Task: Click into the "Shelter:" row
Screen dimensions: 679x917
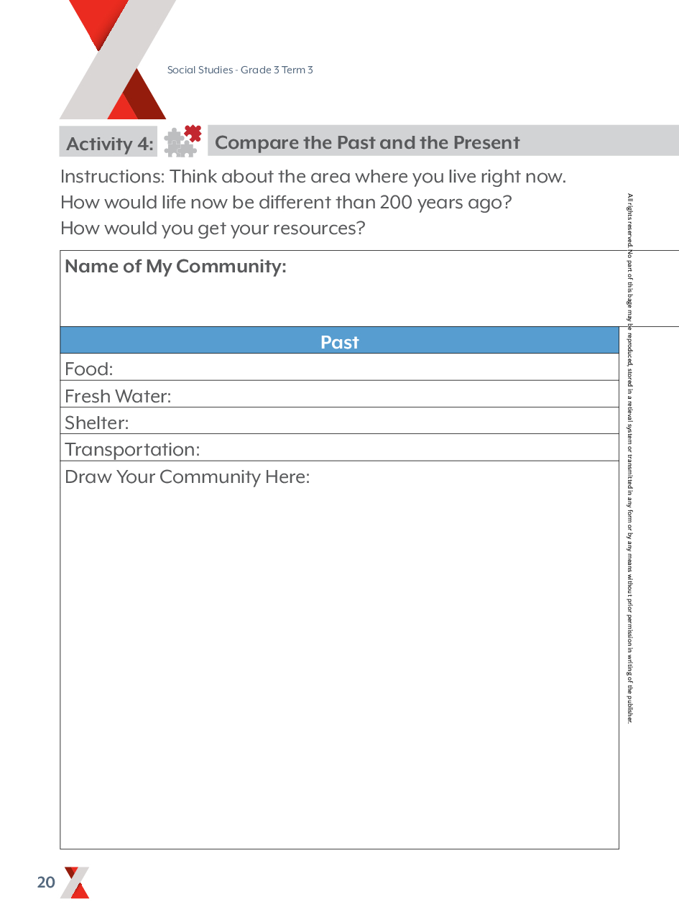Action: (359, 422)
